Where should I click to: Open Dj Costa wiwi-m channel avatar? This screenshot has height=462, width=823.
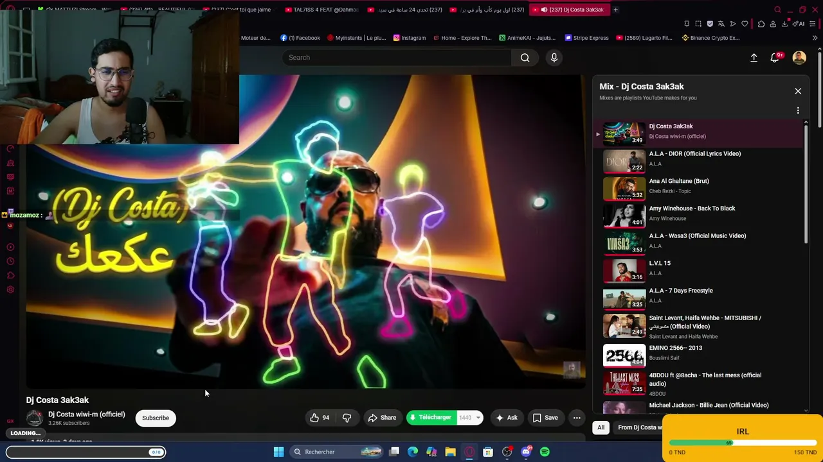[34, 418]
